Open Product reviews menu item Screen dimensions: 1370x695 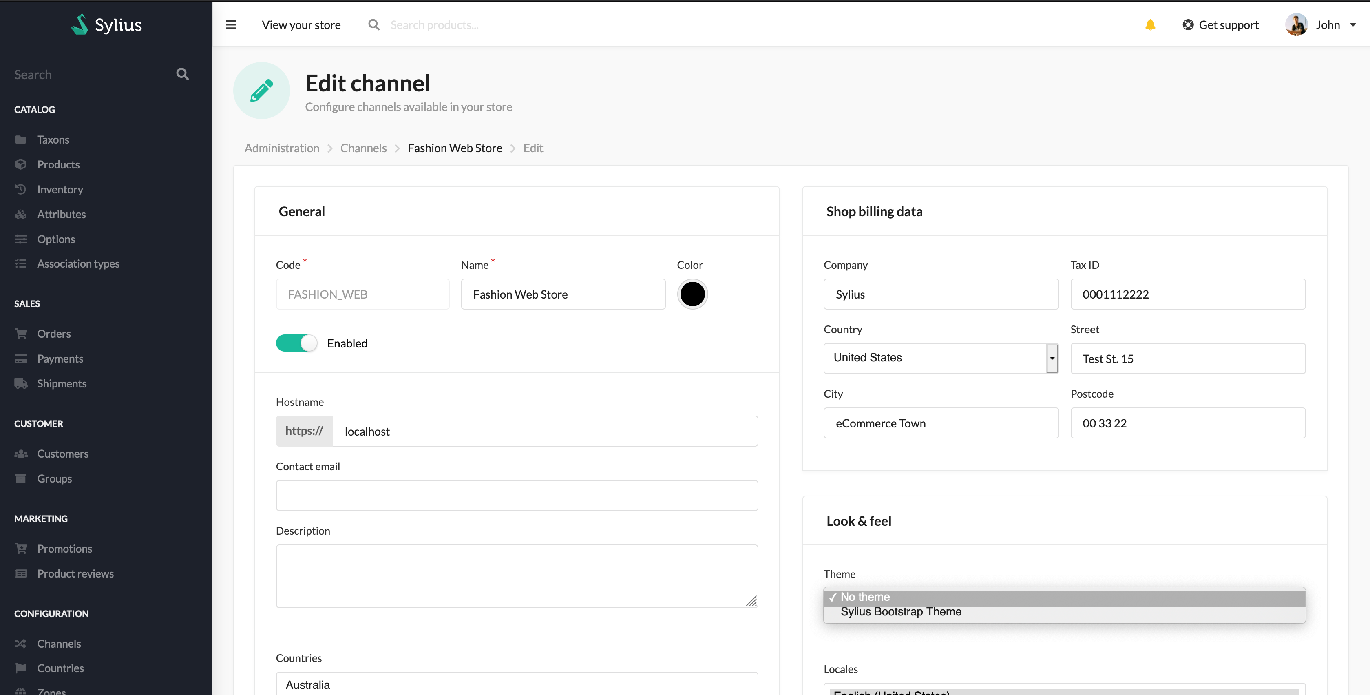coord(75,574)
